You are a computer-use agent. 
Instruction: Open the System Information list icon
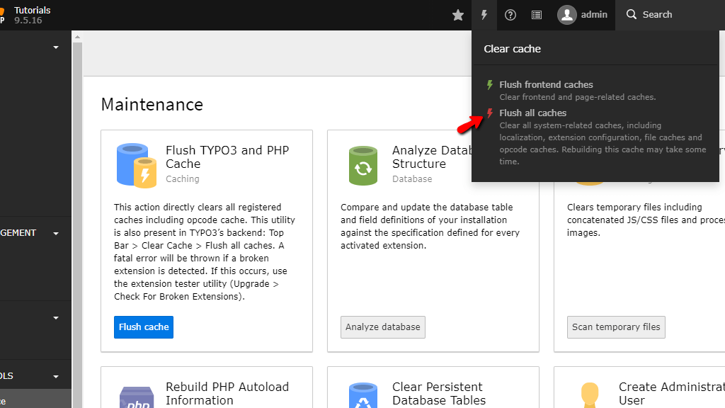[x=536, y=14]
